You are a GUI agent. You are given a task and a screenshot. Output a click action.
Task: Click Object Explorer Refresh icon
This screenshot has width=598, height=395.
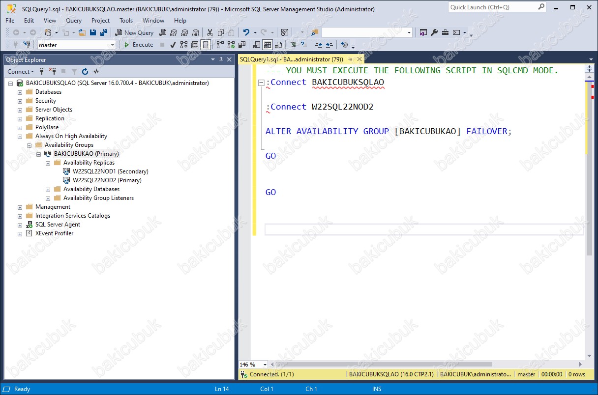tap(85, 72)
